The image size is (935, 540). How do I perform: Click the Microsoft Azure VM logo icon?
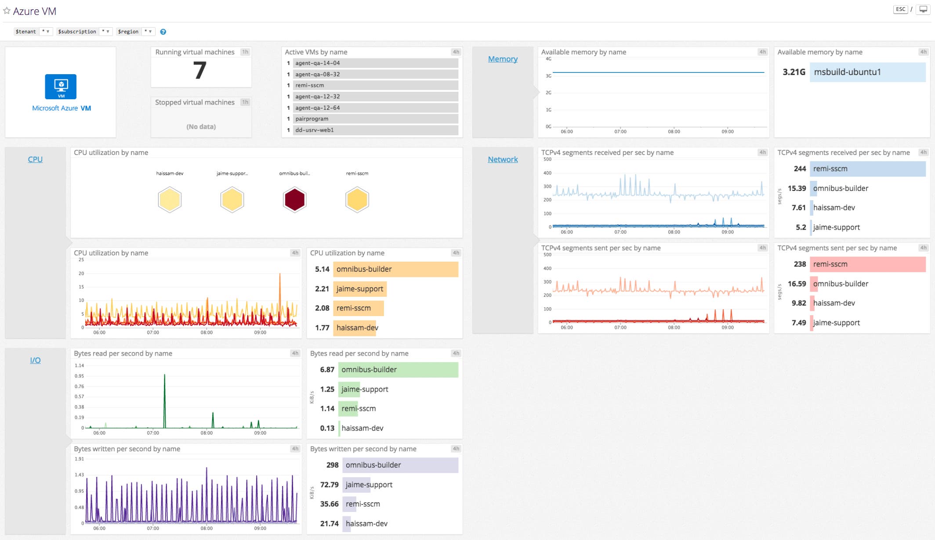coord(61,86)
